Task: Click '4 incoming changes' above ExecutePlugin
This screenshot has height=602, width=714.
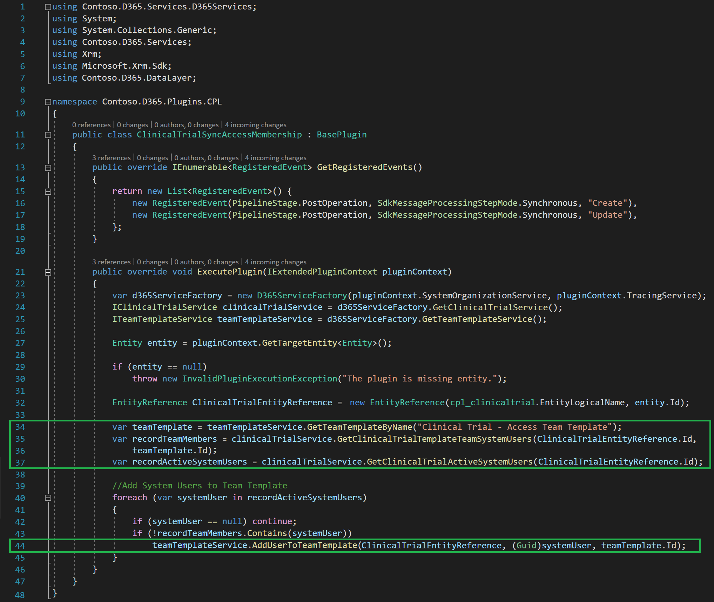Action: point(275,262)
